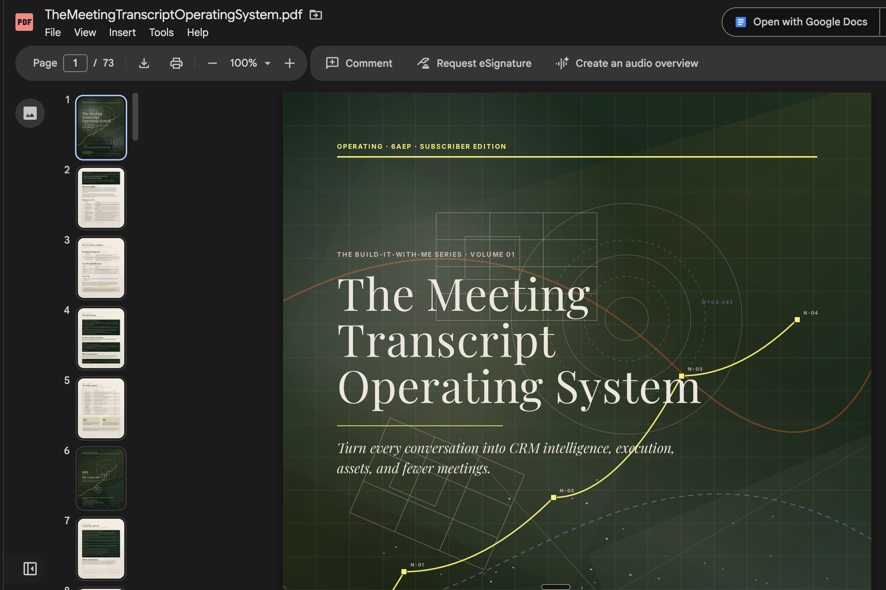Select page 4 thumbnail
Screen dimensions: 886x590
(x=101, y=338)
